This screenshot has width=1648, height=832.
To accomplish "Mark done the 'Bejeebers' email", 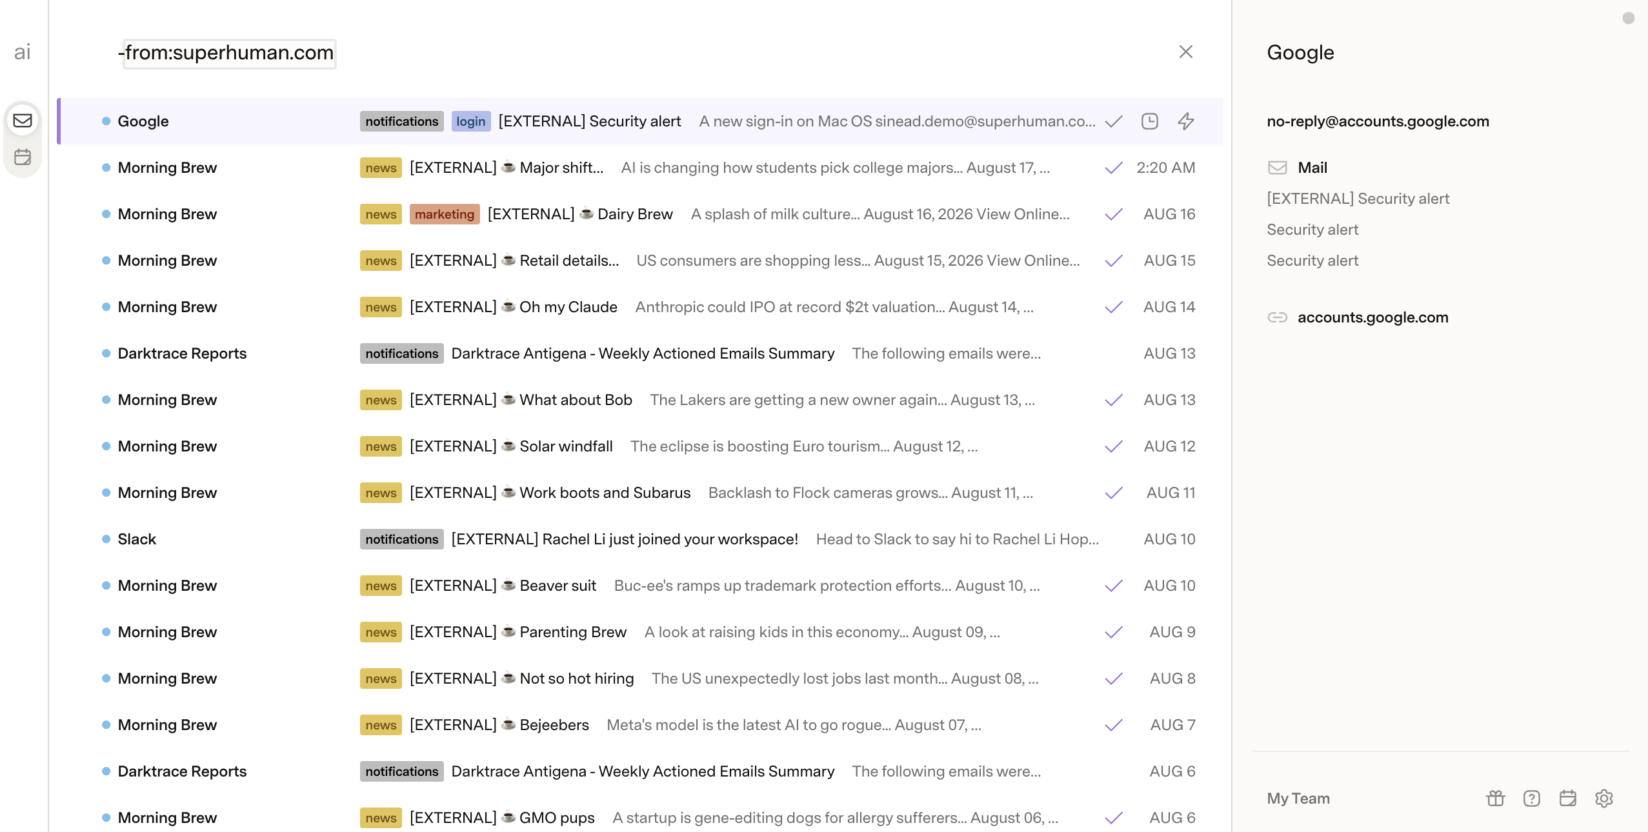I will pos(1114,725).
